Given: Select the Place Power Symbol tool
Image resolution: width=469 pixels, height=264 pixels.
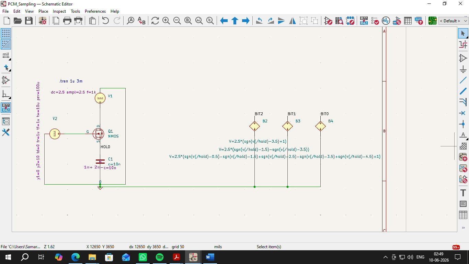Looking at the screenshot, I should [x=463, y=69].
